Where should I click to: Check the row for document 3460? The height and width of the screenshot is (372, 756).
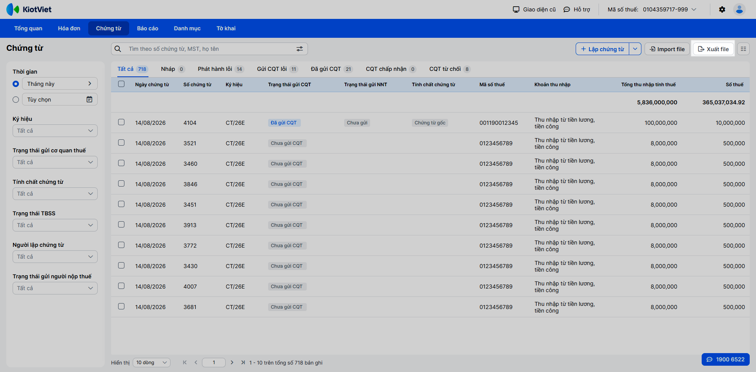coord(121,163)
